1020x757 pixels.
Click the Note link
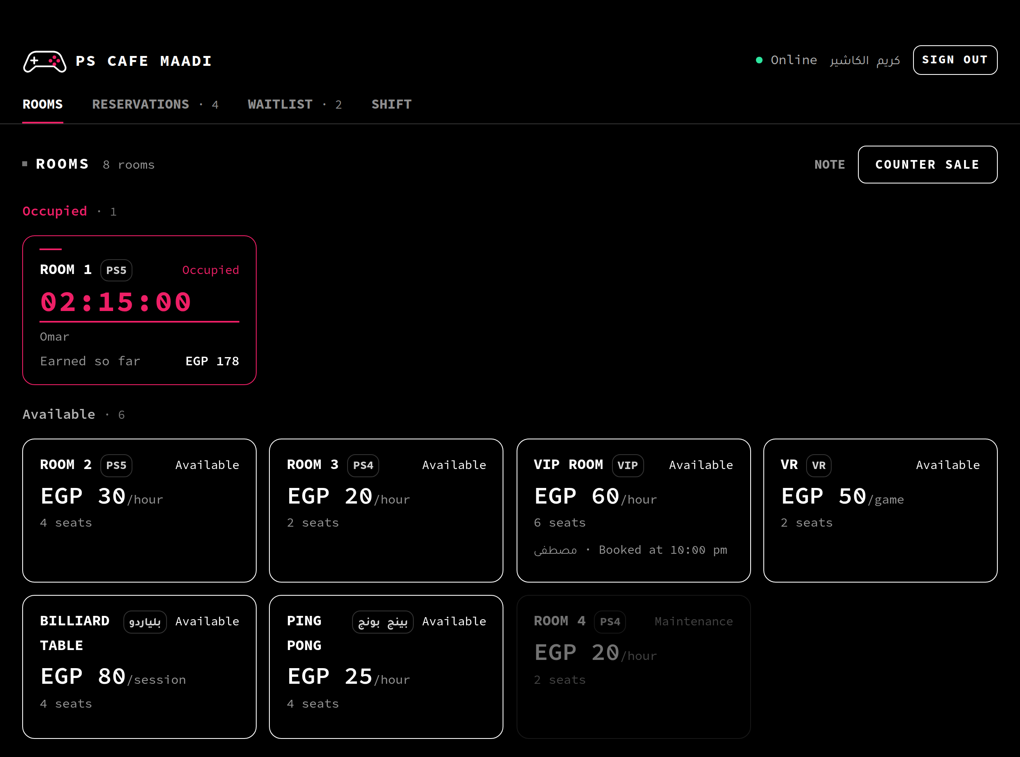[830, 165]
